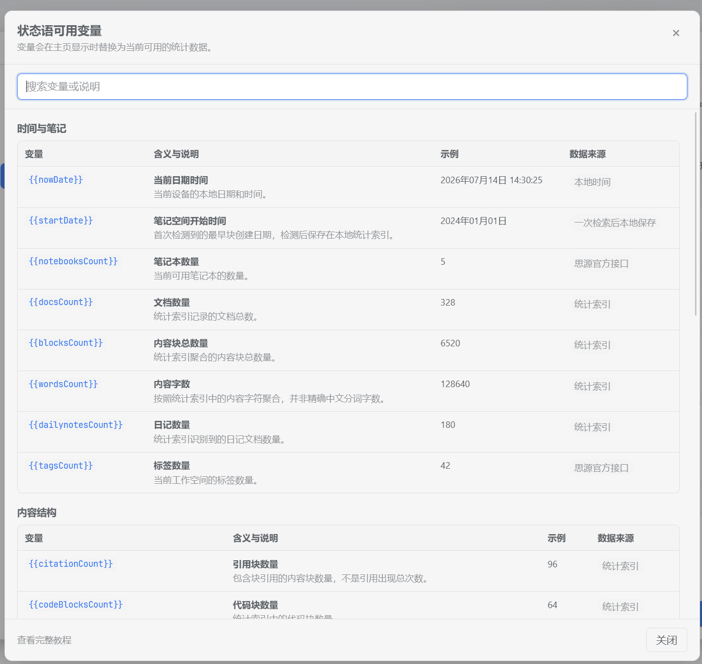Click the 时间与笔记 section heading

pyautogui.click(x=42, y=129)
